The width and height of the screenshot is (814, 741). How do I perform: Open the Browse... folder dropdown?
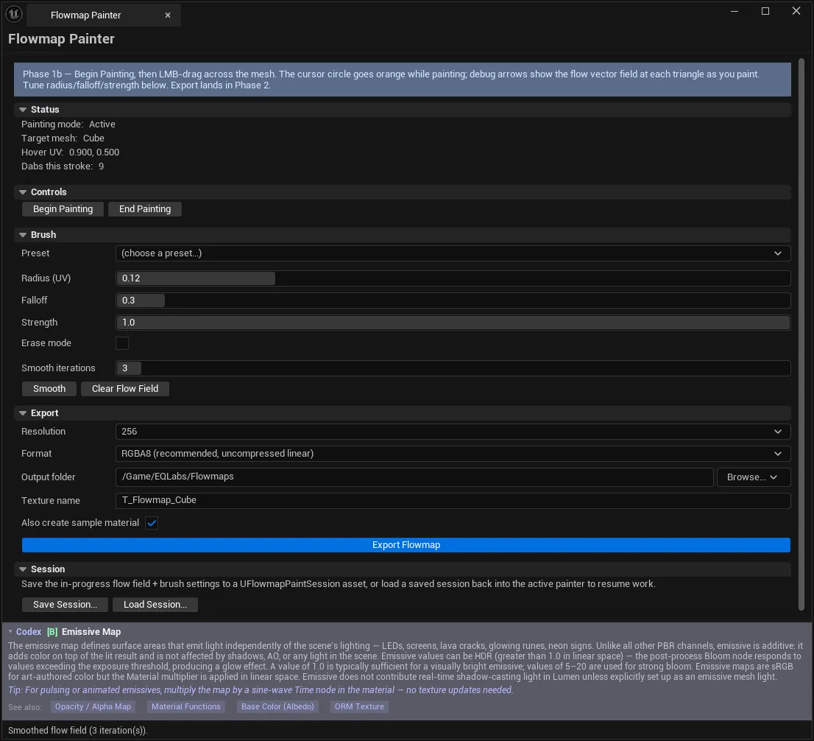[753, 477]
